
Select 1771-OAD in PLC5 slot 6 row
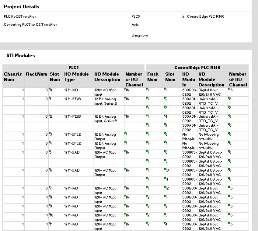click(x=72, y=170)
